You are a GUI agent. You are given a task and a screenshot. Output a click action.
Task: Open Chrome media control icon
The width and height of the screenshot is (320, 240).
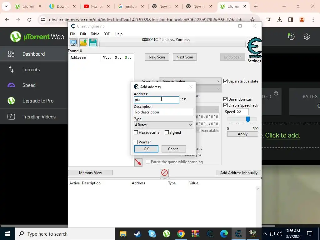click(x=268, y=20)
